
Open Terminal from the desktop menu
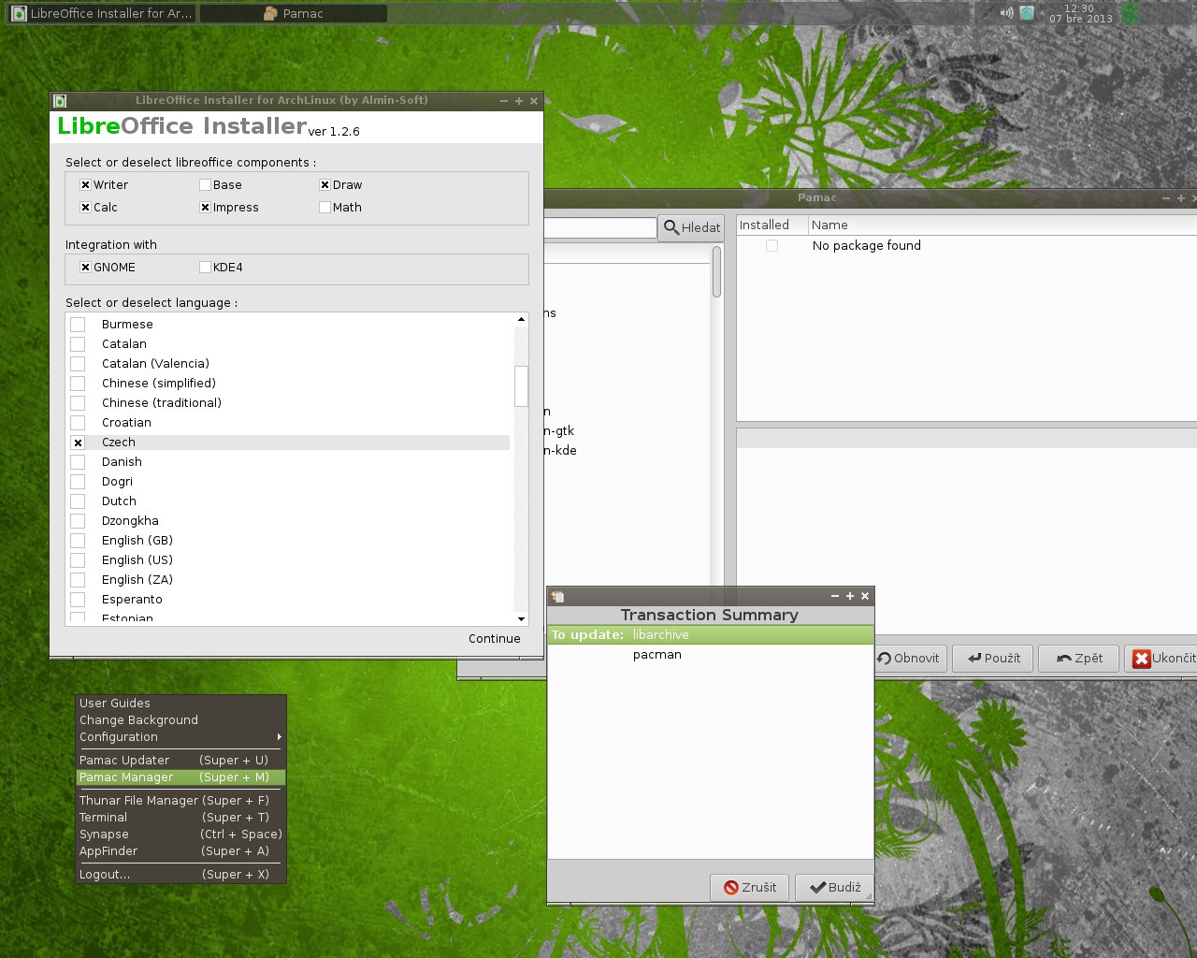[x=180, y=818]
